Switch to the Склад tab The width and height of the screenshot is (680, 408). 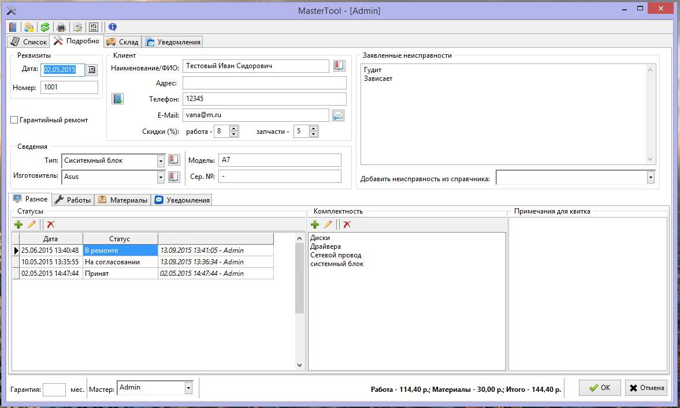(x=122, y=42)
